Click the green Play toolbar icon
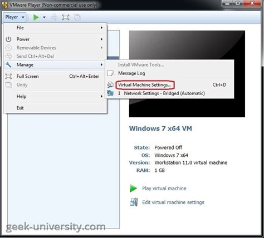 [x=36, y=17]
